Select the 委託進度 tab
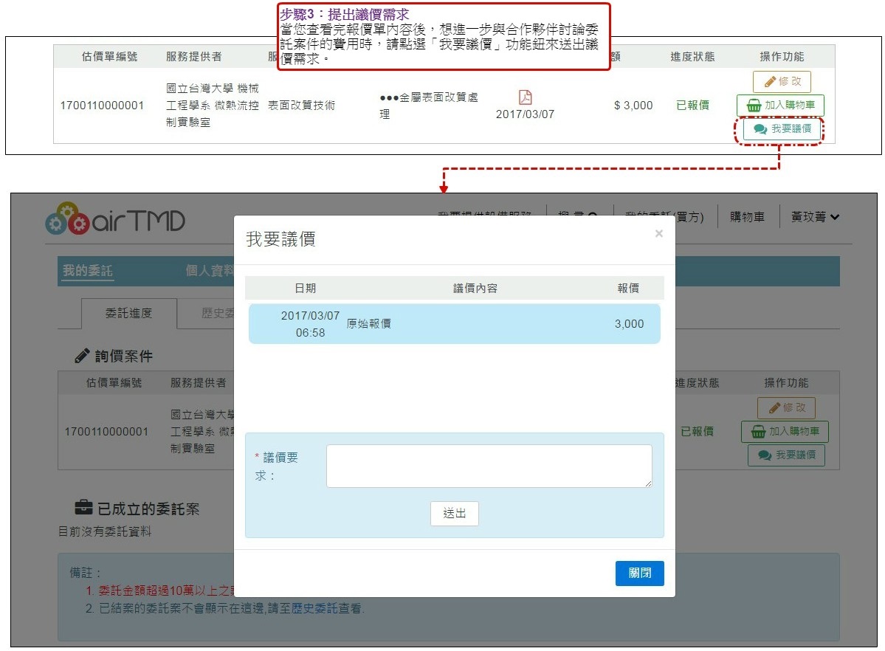Image resolution: width=885 pixels, height=651 pixels. (128, 313)
